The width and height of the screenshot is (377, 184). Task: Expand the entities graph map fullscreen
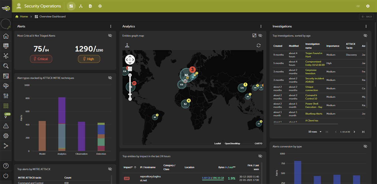[254, 35]
